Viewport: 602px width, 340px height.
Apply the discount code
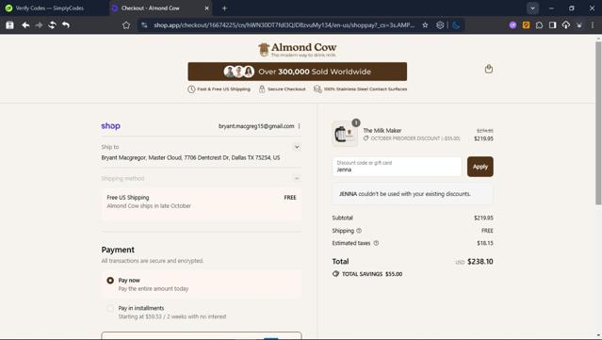coord(480,167)
